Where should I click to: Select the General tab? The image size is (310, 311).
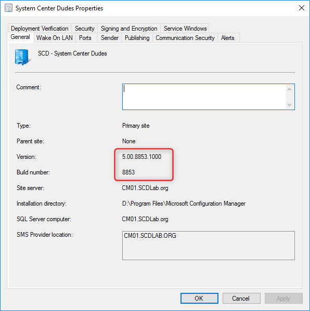pos(20,37)
